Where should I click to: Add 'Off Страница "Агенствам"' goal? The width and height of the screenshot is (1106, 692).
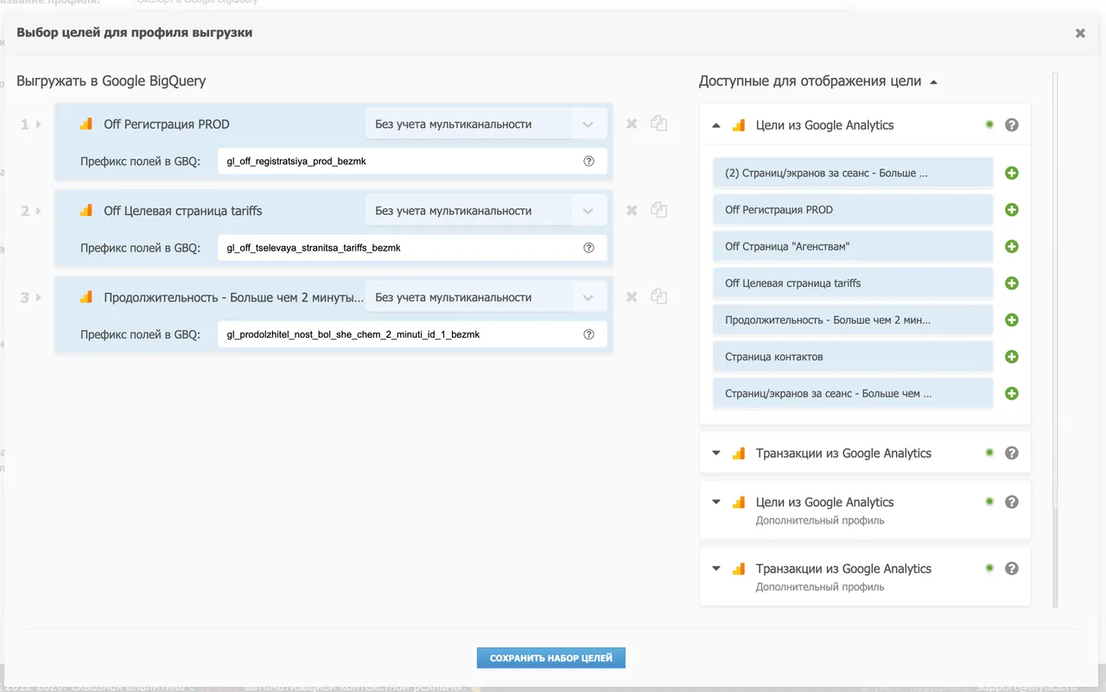coord(1012,246)
